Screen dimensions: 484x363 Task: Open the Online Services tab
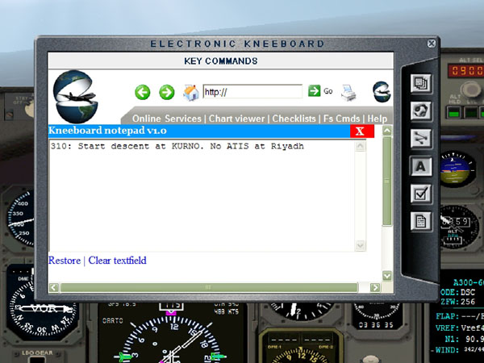pos(167,119)
